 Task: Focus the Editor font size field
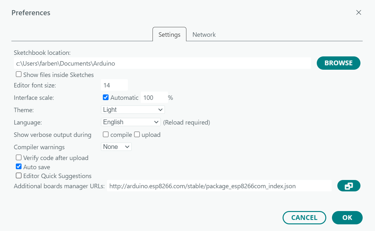[114, 85]
